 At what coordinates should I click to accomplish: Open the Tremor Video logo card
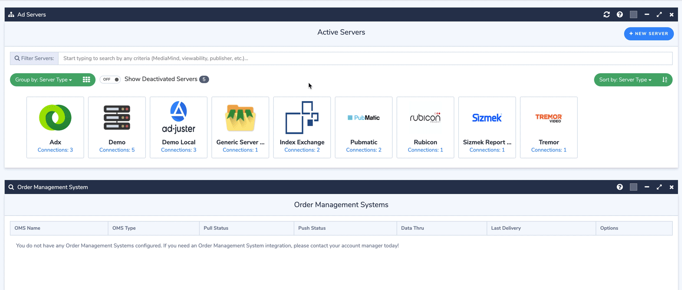549,118
